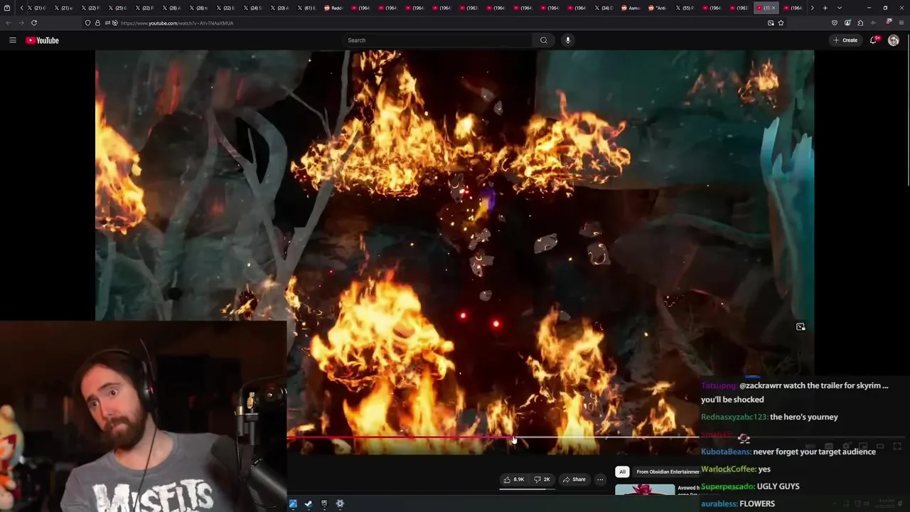Switch to the "Anti- tab
Viewport: 910px width, 512px height.
point(658,8)
